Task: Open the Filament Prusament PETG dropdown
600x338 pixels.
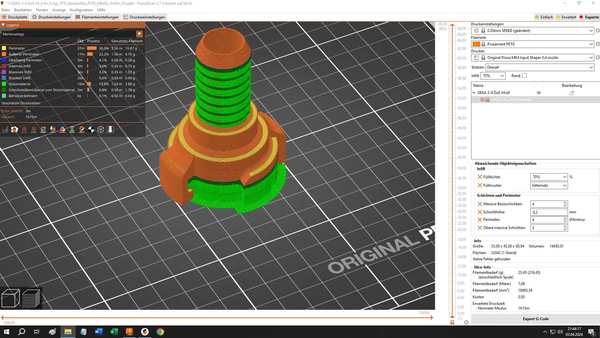Action: (x=533, y=44)
